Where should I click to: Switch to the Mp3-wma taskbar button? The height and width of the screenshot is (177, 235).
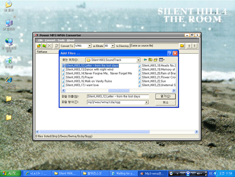(152, 174)
